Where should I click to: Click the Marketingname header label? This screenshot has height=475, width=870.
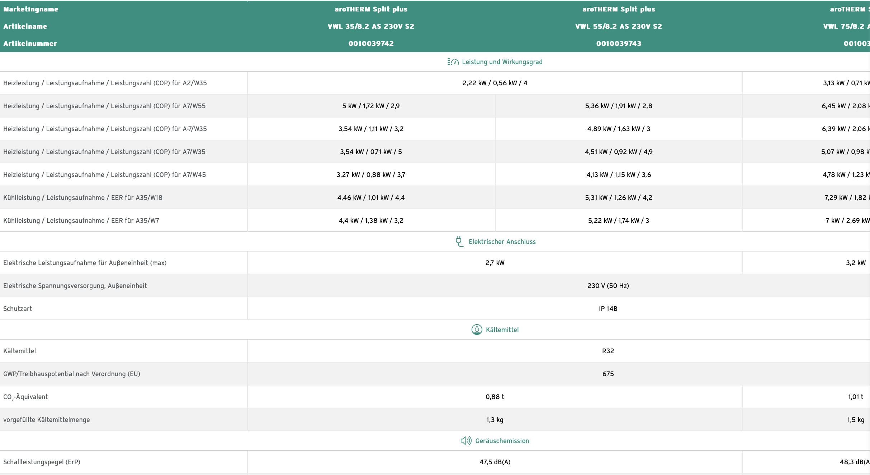[x=31, y=9]
